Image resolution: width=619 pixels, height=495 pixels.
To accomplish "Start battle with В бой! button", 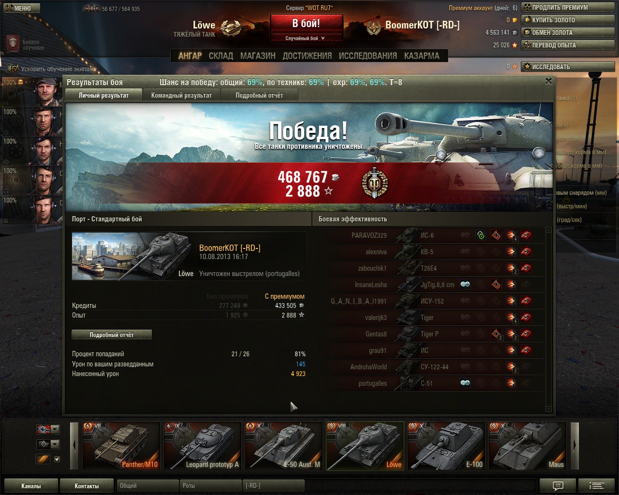I will 307,24.
